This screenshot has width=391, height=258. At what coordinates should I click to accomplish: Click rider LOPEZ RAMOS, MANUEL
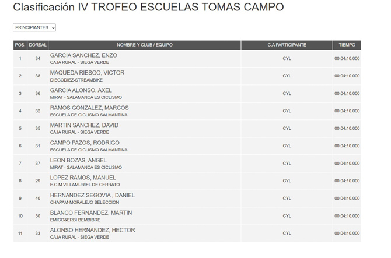83,178
